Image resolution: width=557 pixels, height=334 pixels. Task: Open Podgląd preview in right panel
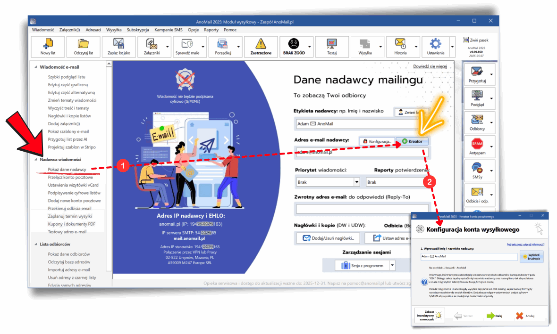(477, 98)
